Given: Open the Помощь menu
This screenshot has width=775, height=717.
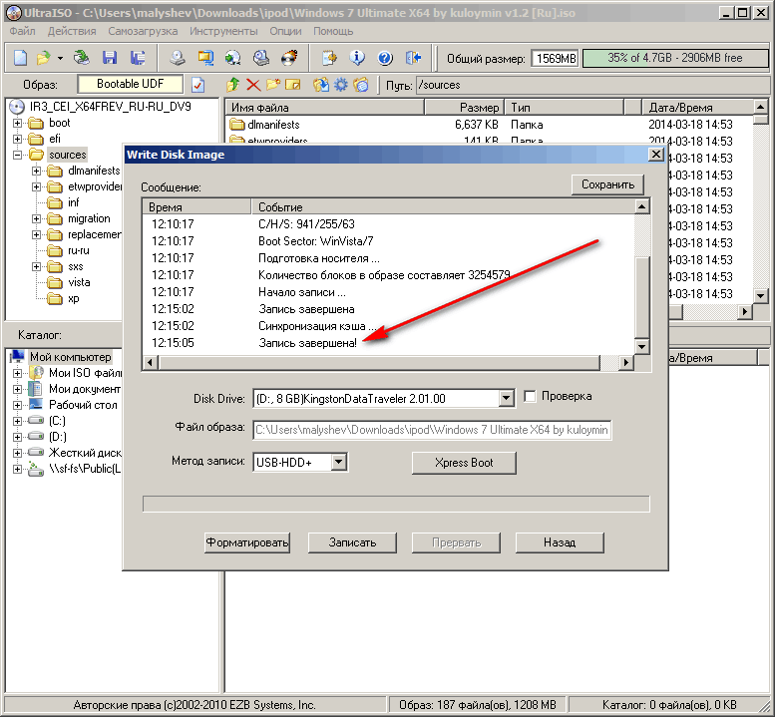Looking at the screenshot, I should 333,31.
